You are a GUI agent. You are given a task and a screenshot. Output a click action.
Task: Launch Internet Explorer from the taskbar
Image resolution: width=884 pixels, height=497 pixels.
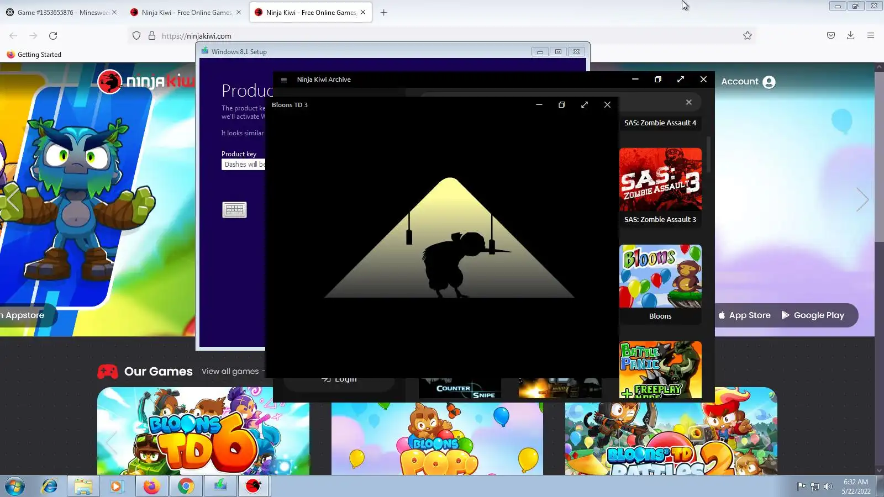point(50,487)
